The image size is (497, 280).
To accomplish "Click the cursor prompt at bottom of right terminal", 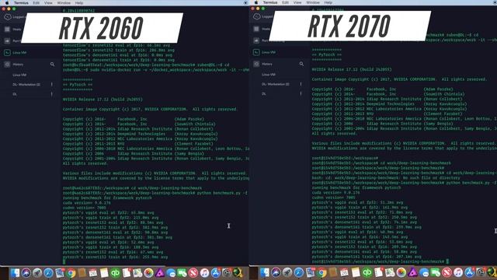I will [447, 261].
